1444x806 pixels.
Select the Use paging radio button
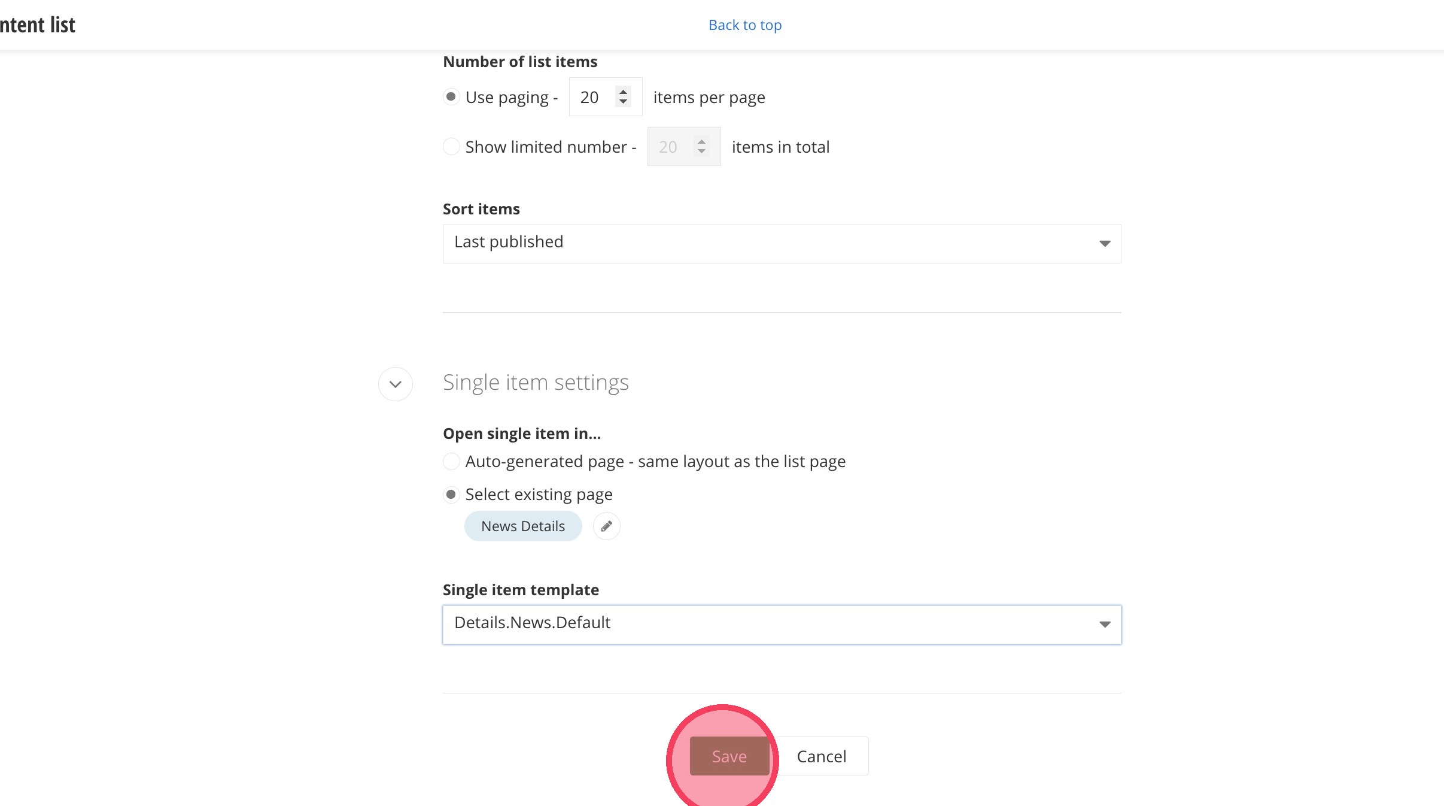(451, 97)
